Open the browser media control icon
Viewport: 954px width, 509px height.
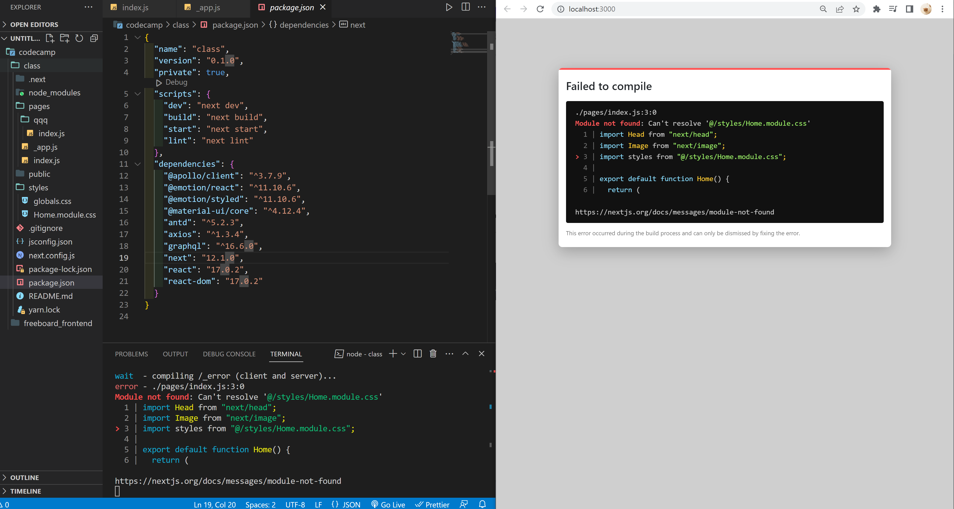[x=893, y=9]
